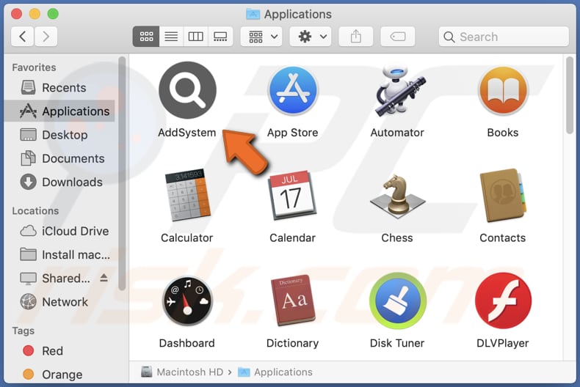Click the Share toolbar button
This screenshot has height=387, width=580.
(356, 37)
